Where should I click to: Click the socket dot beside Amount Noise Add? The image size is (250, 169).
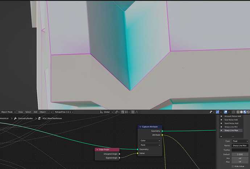221,116
